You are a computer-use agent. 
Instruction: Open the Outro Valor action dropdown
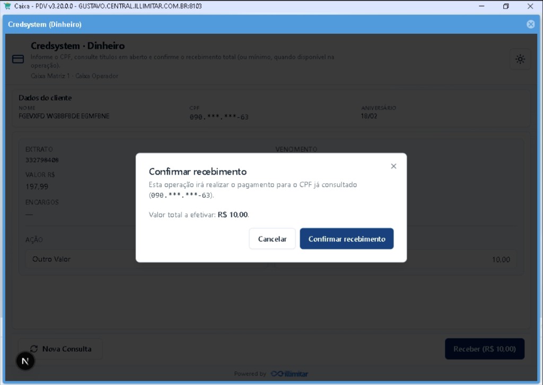[x=81, y=259]
